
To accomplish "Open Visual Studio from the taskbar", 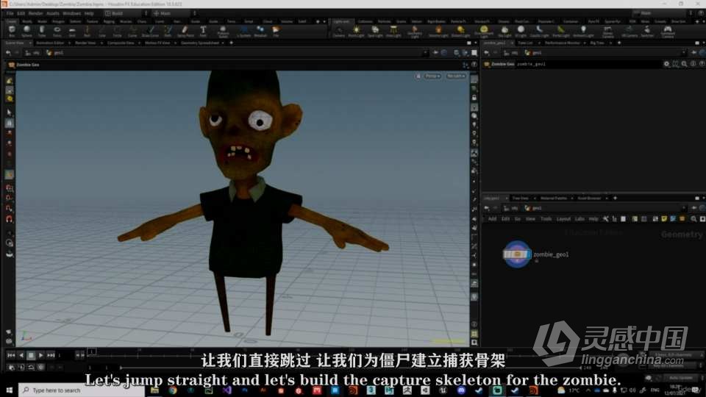I will point(227,390).
